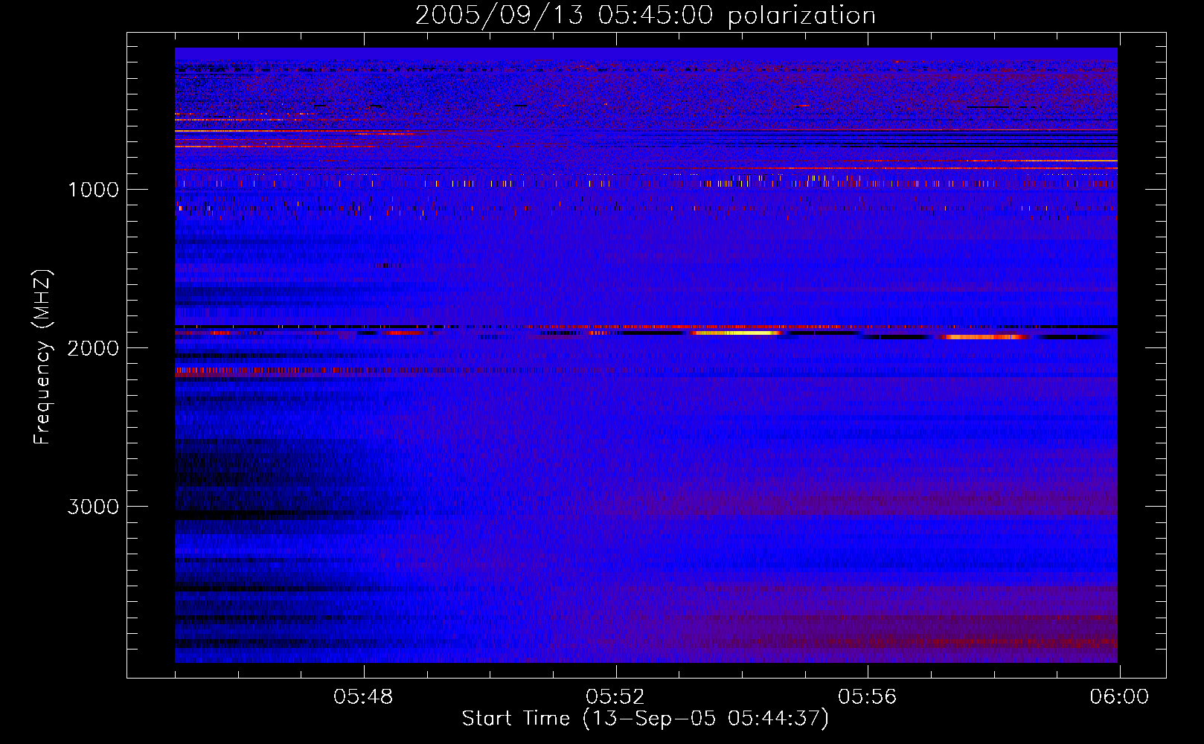This screenshot has height=744, width=1204.
Task: Click the orange emission segment near 05:57
Action: click(986, 337)
